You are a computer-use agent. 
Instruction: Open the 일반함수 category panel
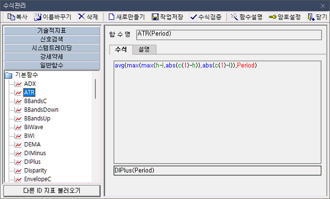pyautogui.click(x=52, y=65)
